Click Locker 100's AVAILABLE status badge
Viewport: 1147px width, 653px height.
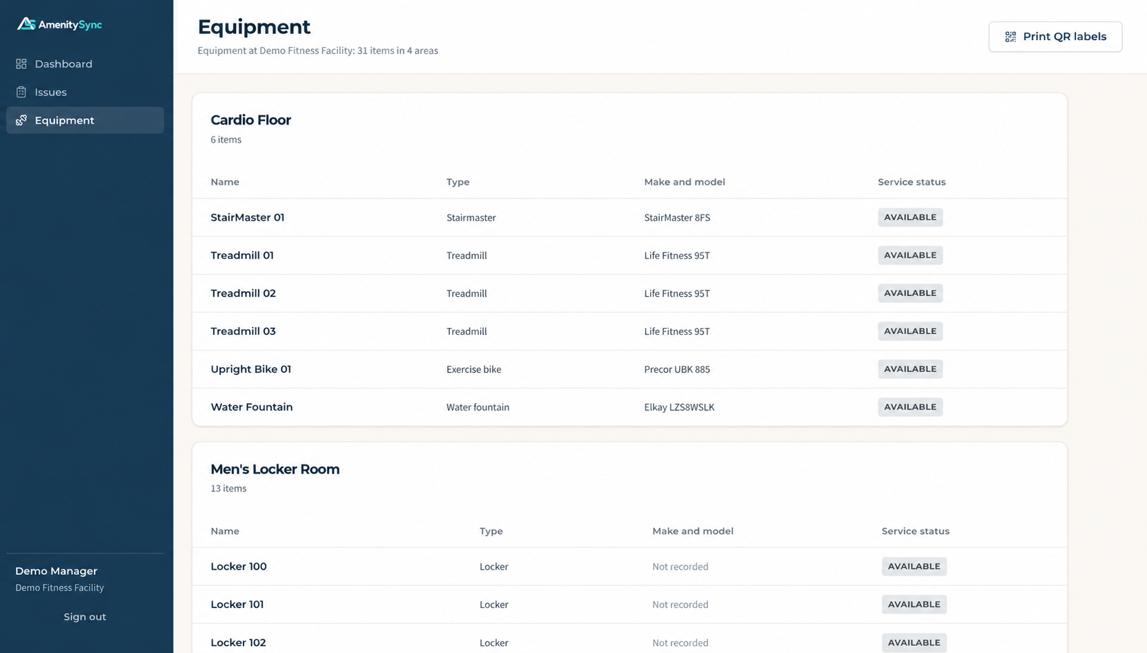pos(914,567)
